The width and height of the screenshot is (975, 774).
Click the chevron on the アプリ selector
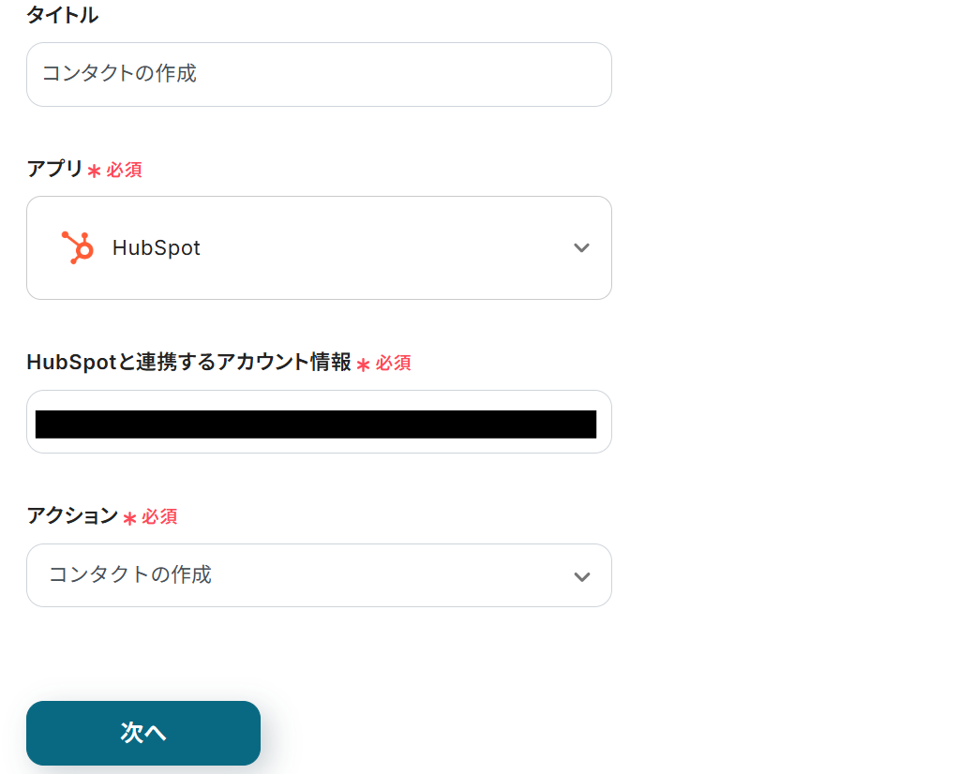(x=581, y=248)
